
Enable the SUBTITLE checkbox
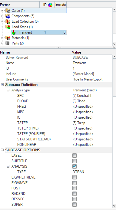point(75,161)
